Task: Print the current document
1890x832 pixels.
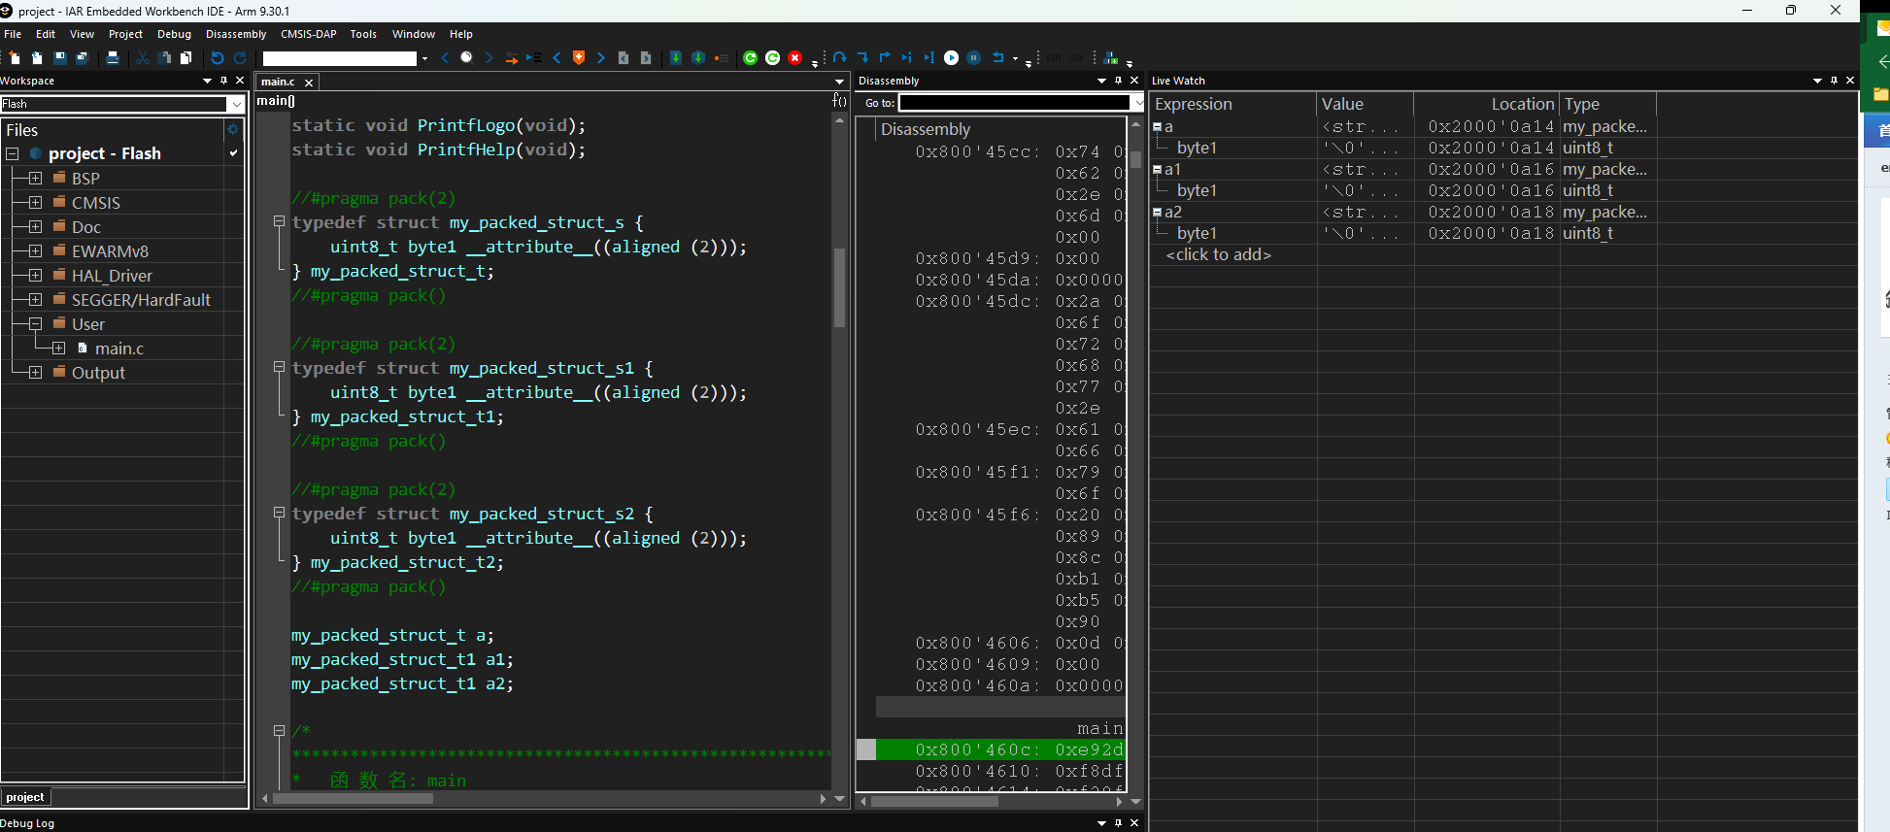Action: pyautogui.click(x=113, y=58)
